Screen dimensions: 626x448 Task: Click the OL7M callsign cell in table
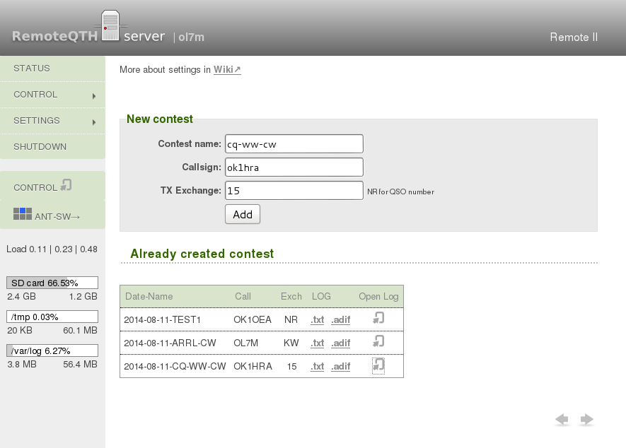tap(246, 343)
